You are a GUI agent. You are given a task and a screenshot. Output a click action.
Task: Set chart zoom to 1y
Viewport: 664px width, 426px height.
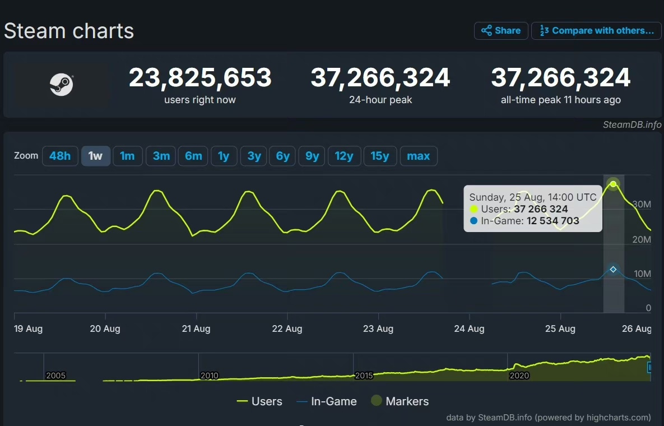pos(224,156)
